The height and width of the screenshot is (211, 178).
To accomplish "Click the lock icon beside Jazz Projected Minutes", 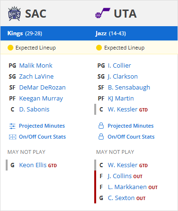I will pos(101,126).
